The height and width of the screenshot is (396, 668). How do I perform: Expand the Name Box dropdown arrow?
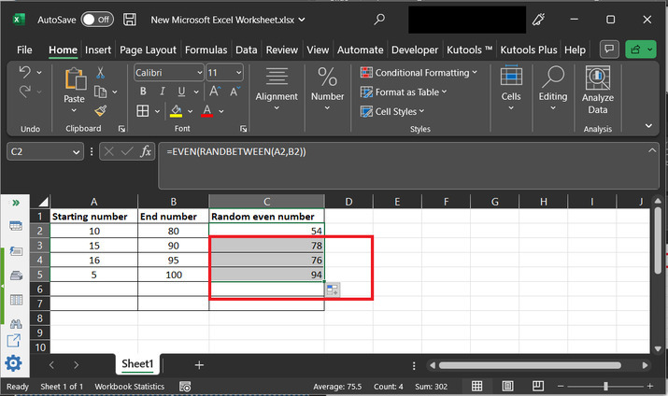77,151
